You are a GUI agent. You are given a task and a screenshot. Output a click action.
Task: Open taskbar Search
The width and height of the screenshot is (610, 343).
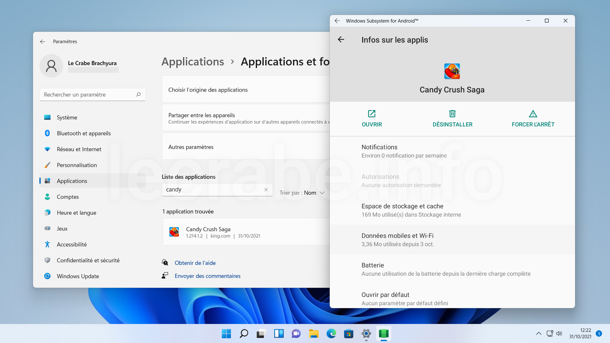(x=244, y=333)
